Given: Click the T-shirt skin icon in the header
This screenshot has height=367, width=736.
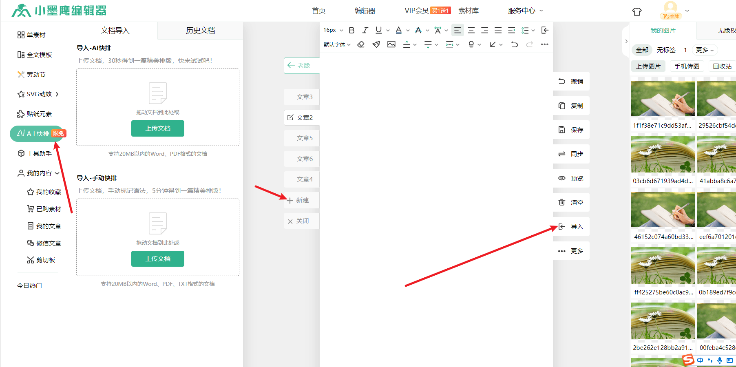Looking at the screenshot, I should [637, 12].
